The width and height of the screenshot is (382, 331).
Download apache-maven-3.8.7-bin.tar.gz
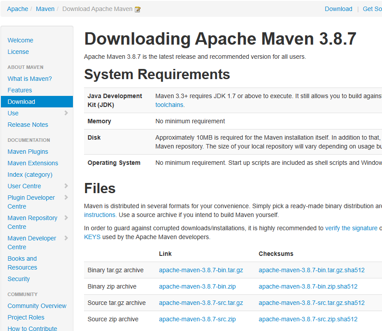(201, 270)
